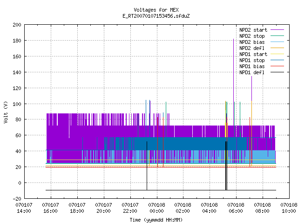Pick the yellow NPD1 start legend line
Image resolution: width=298 pixels, height=224 pixels.
[277, 54]
